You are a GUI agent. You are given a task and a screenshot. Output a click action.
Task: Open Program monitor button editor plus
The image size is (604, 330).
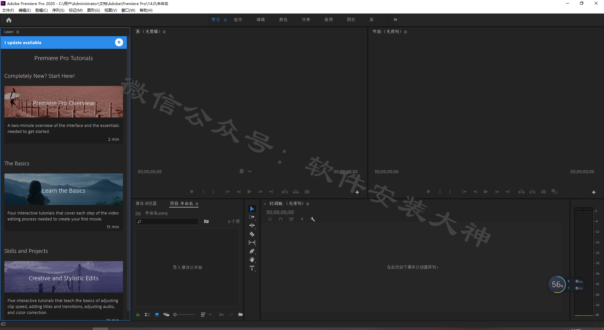tap(594, 192)
